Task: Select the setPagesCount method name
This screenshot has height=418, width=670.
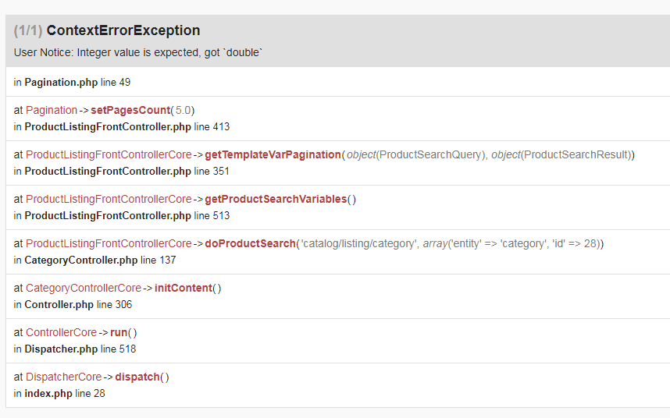Action: [130, 110]
